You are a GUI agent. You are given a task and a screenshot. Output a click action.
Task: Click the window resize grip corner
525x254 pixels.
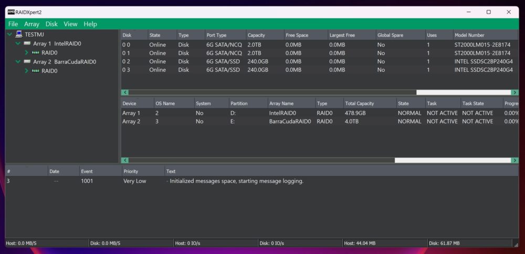coord(516,244)
